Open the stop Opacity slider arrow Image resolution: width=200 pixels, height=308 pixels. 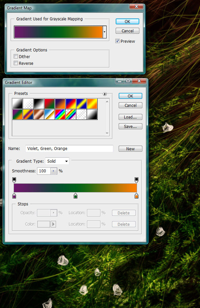tap(54, 213)
